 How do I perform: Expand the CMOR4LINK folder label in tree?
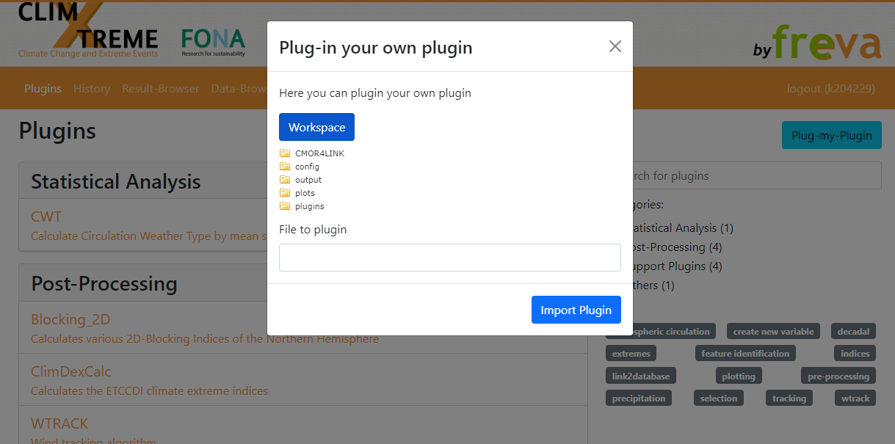pyautogui.click(x=319, y=153)
